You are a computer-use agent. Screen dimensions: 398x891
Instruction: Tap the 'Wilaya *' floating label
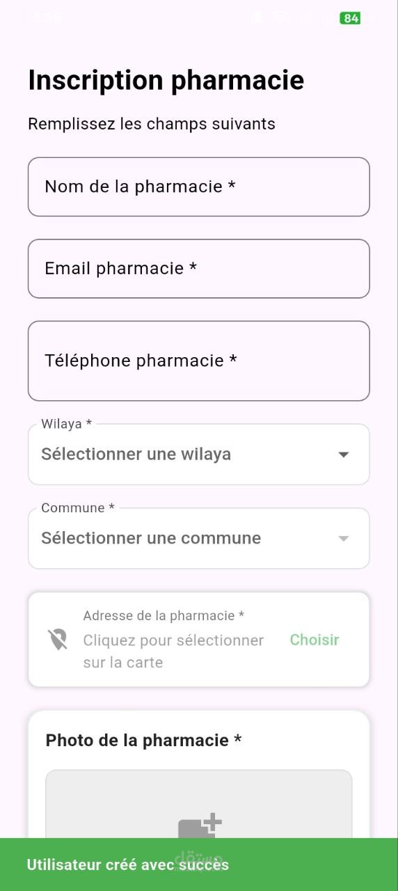[x=66, y=424]
